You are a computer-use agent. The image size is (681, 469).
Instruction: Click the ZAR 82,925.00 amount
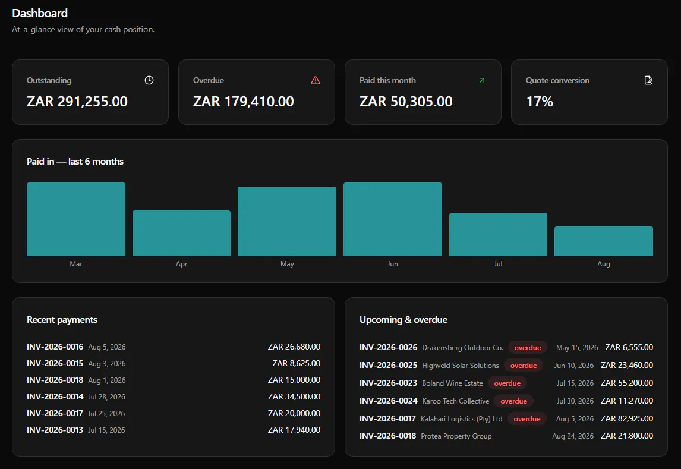click(x=627, y=418)
